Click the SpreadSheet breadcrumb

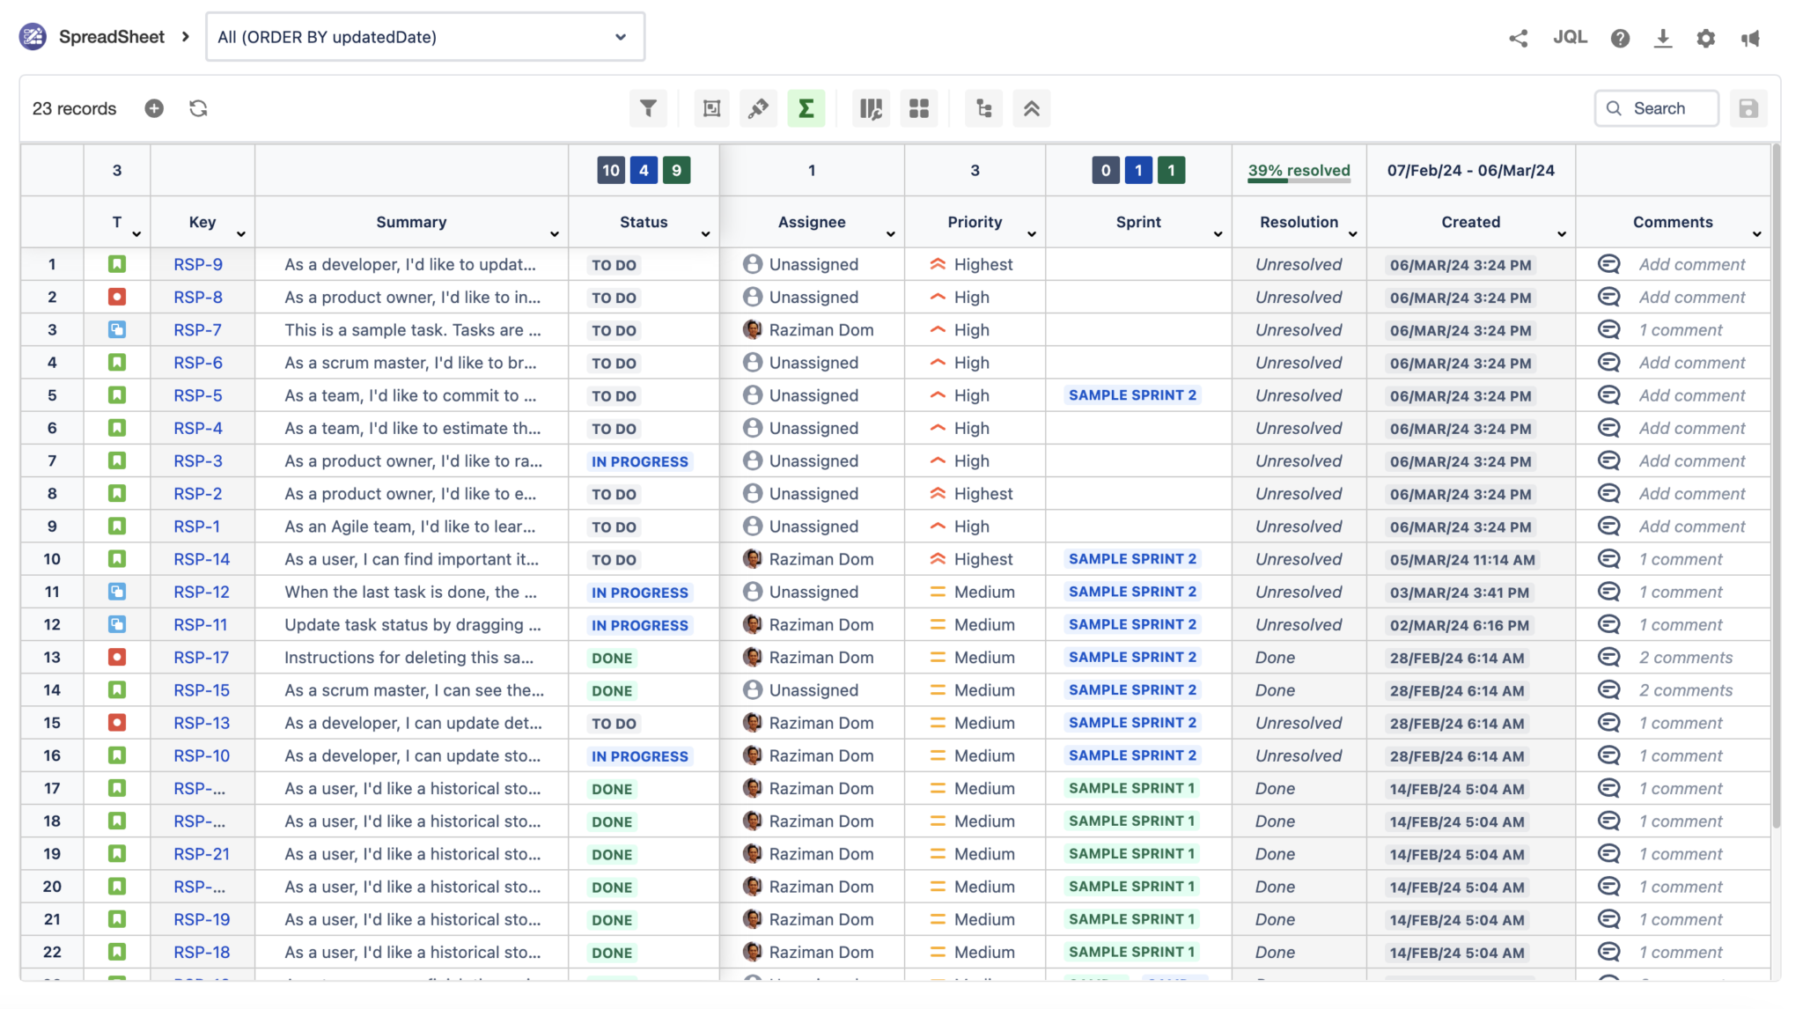tap(111, 36)
